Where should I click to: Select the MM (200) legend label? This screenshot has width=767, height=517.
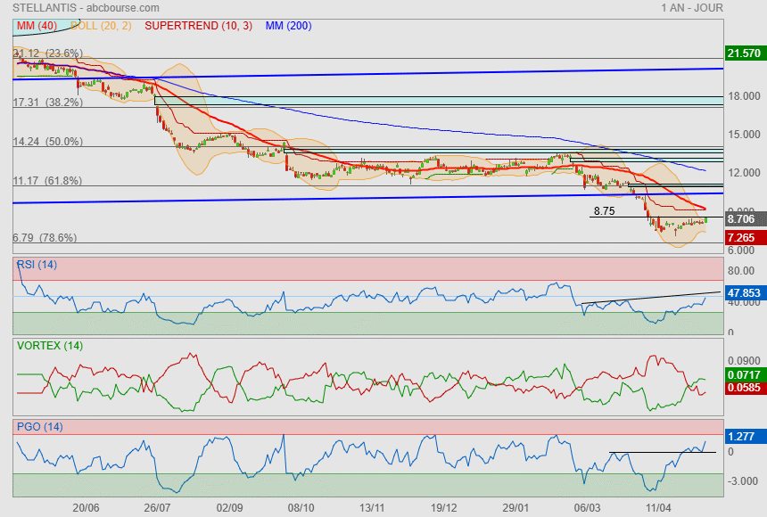tap(289, 26)
